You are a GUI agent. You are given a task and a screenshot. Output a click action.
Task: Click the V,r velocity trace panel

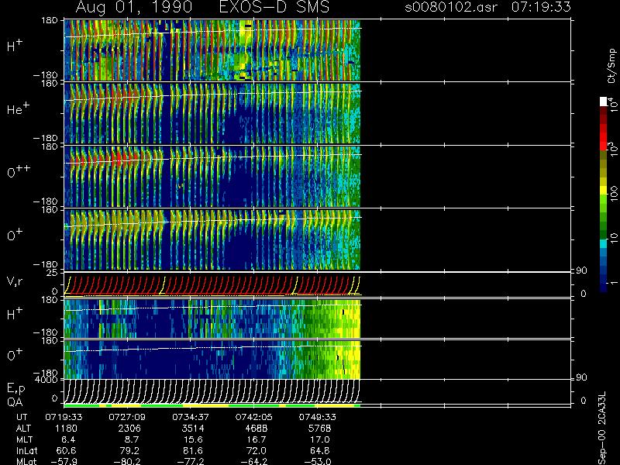212,285
